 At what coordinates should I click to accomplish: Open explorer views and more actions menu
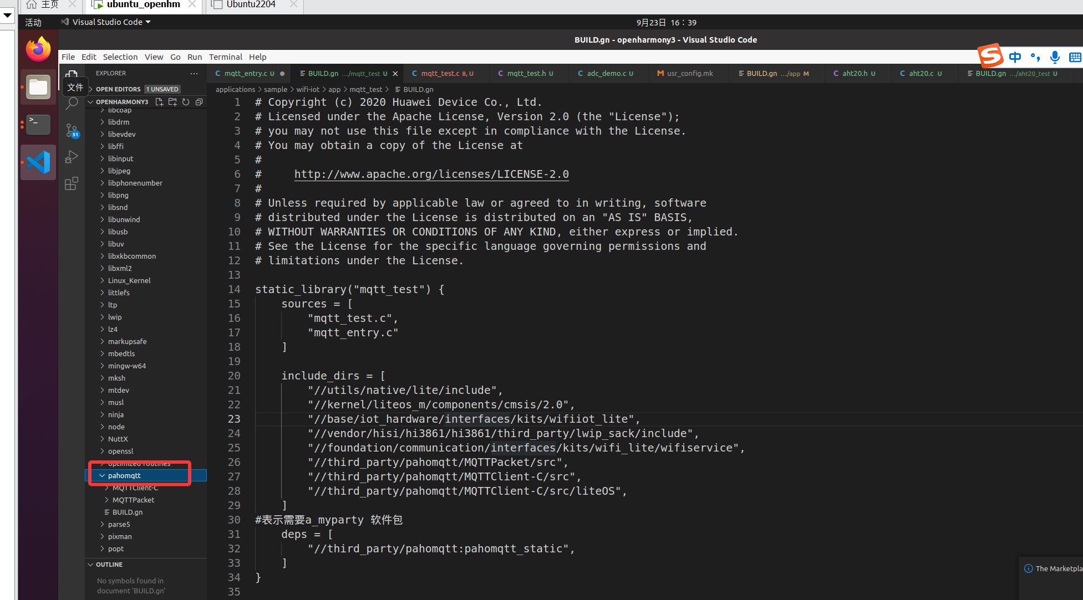point(194,73)
